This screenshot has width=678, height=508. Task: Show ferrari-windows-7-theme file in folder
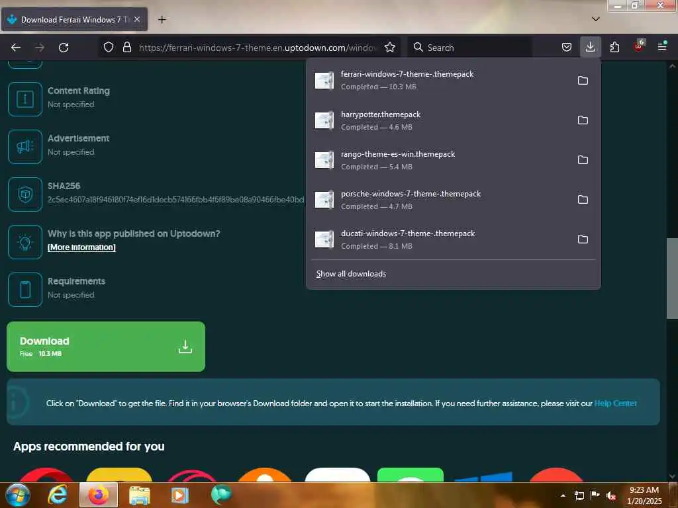583,80
